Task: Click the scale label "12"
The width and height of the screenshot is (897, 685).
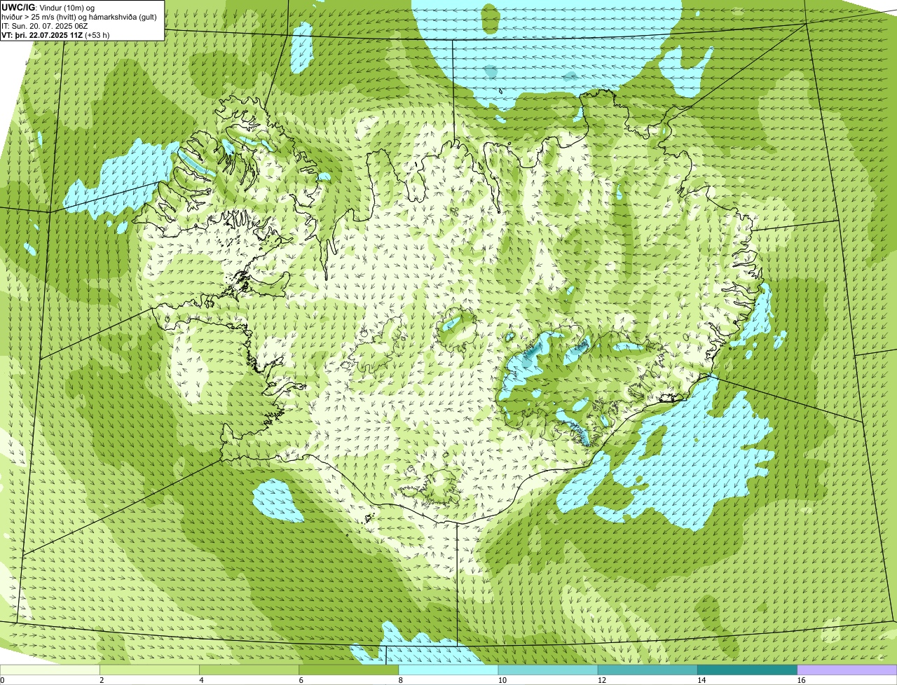Action: tap(601, 680)
